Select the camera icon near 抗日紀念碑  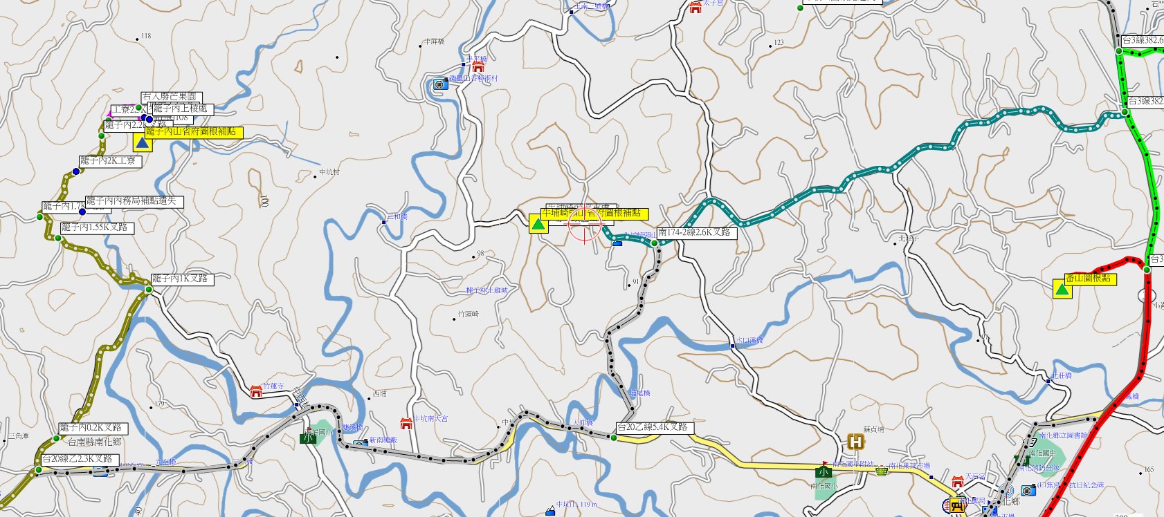tap(1028, 489)
